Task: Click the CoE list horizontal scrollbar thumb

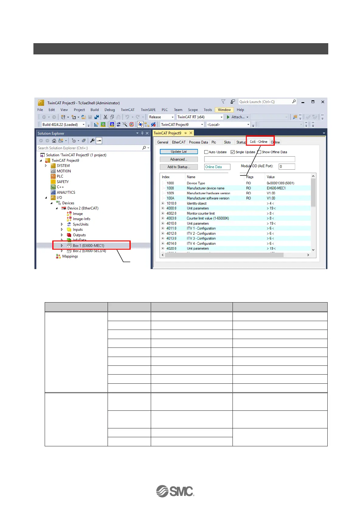Action: (224, 255)
